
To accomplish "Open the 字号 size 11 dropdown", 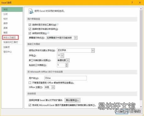I will (x=62, y=56).
